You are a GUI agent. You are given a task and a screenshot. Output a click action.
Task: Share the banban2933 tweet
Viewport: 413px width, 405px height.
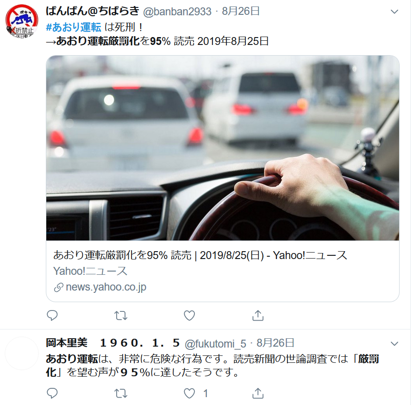258,315
